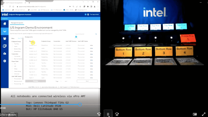Open the Endpoint Groups icon in sidebar
The height and width of the screenshot is (117, 208).
click(5, 46)
